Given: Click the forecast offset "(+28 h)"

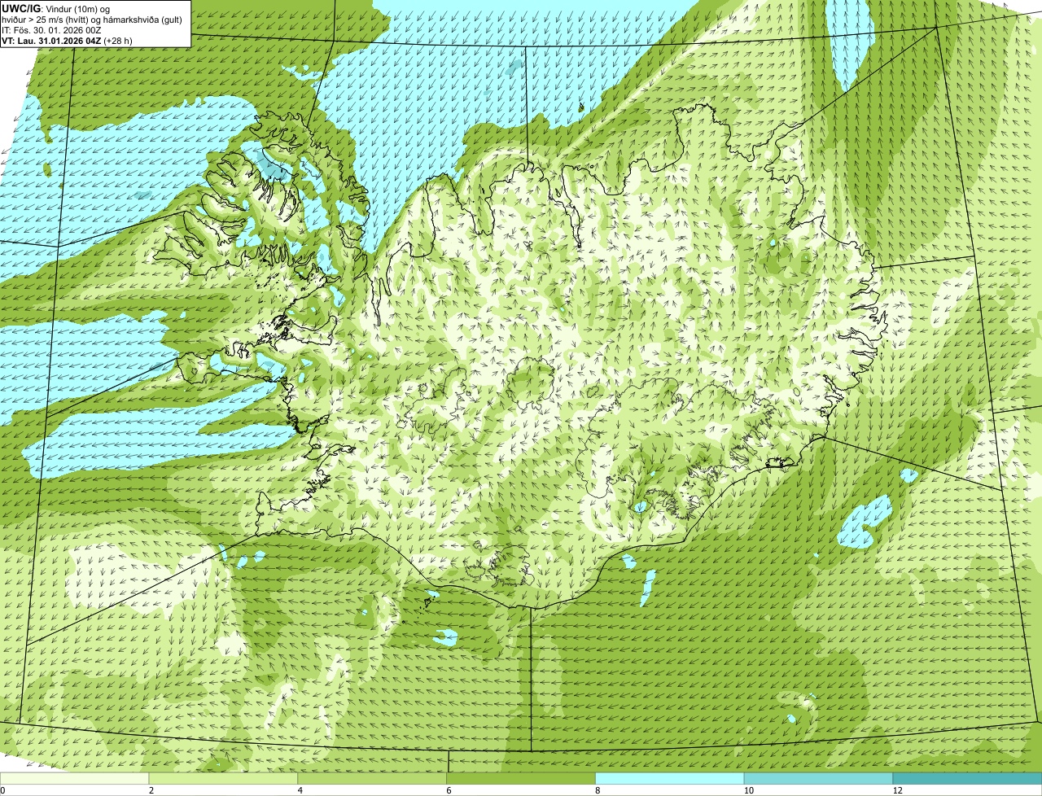Looking at the screenshot, I should coord(118,40).
